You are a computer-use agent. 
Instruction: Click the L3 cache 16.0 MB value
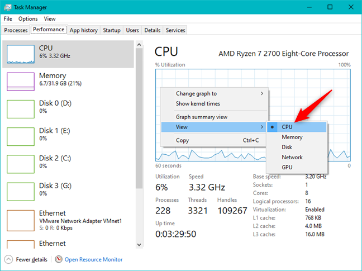315,234
